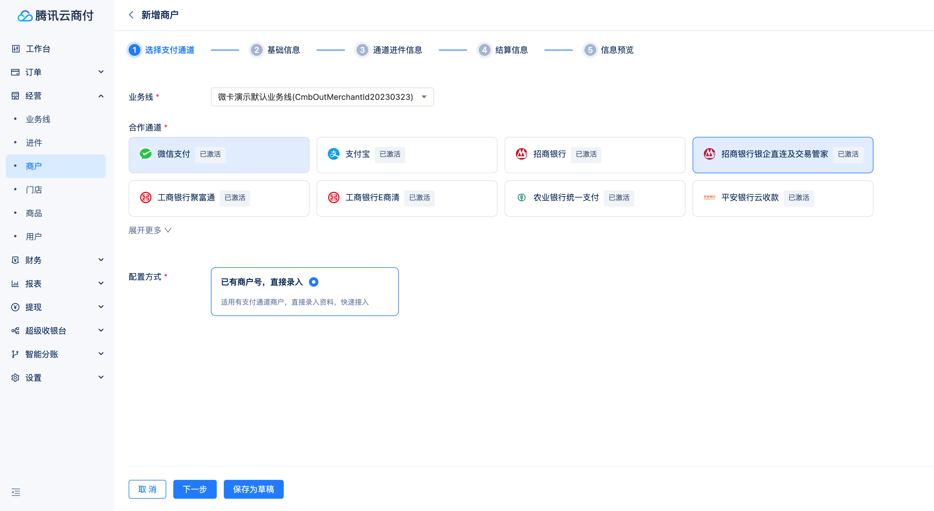Expand the 报表 menu chevron

tap(101, 283)
